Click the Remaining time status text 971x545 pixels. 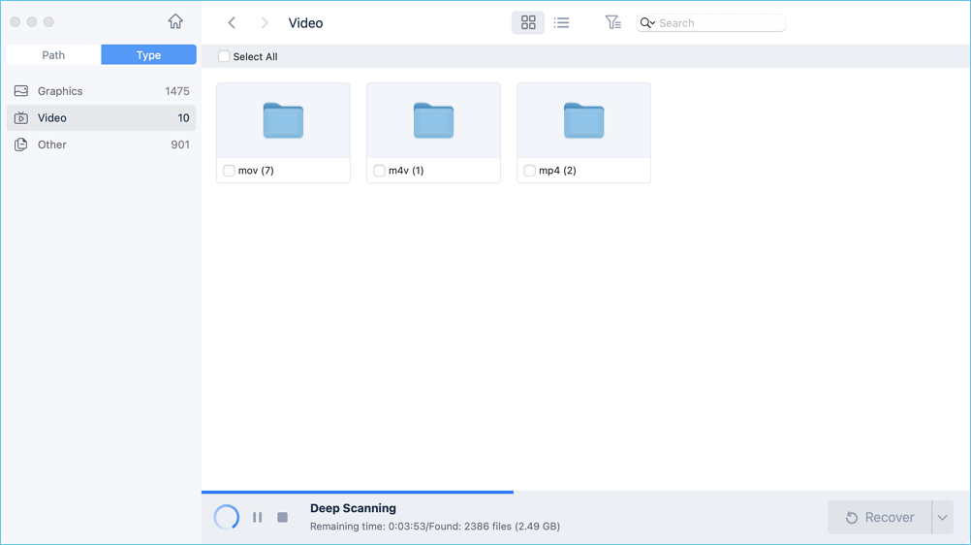435,527
